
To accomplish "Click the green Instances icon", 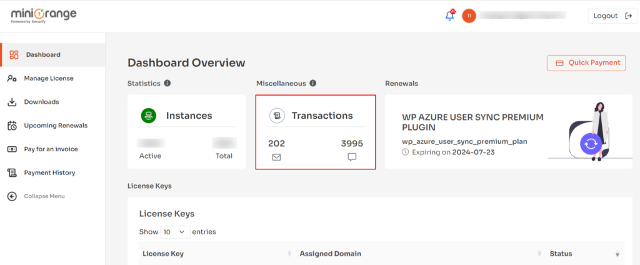I will [x=148, y=116].
